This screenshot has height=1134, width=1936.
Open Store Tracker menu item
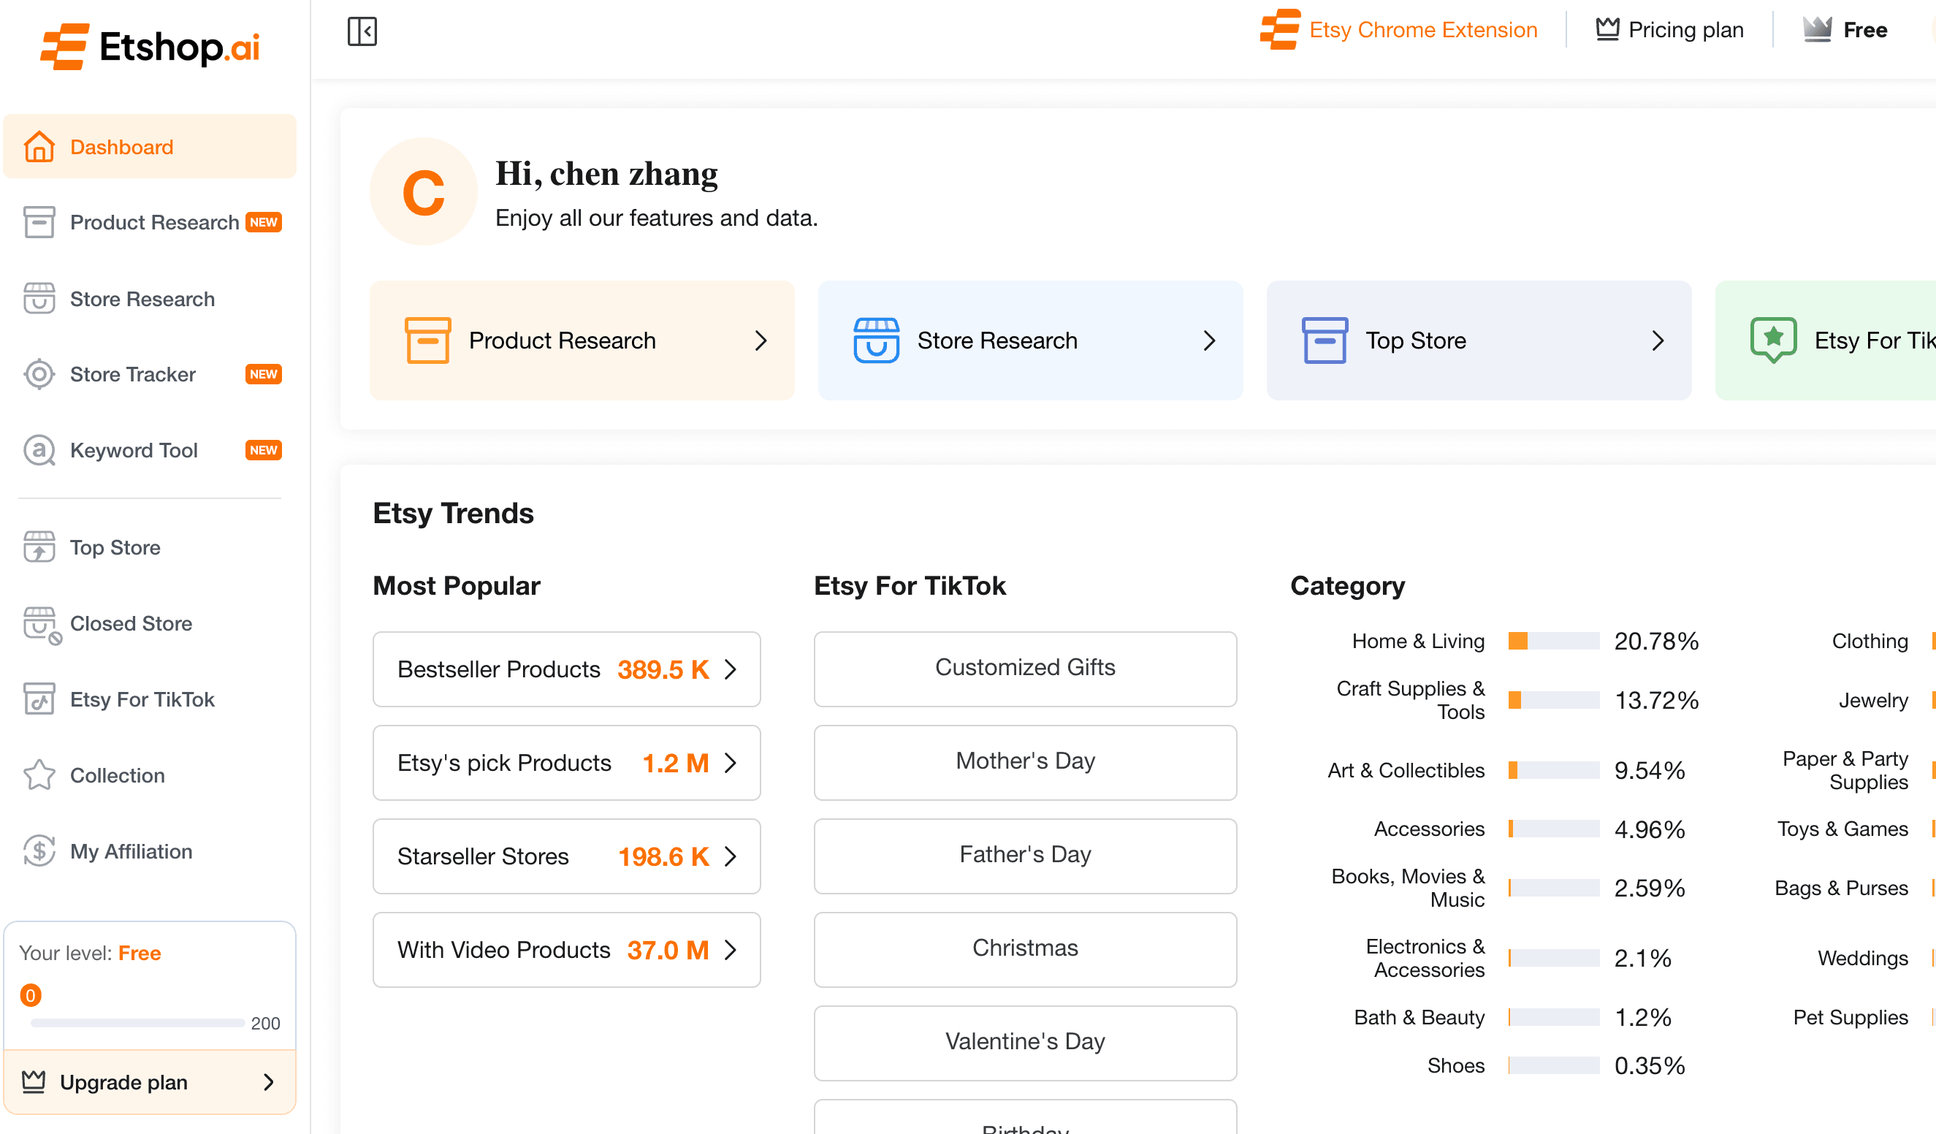(150, 374)
